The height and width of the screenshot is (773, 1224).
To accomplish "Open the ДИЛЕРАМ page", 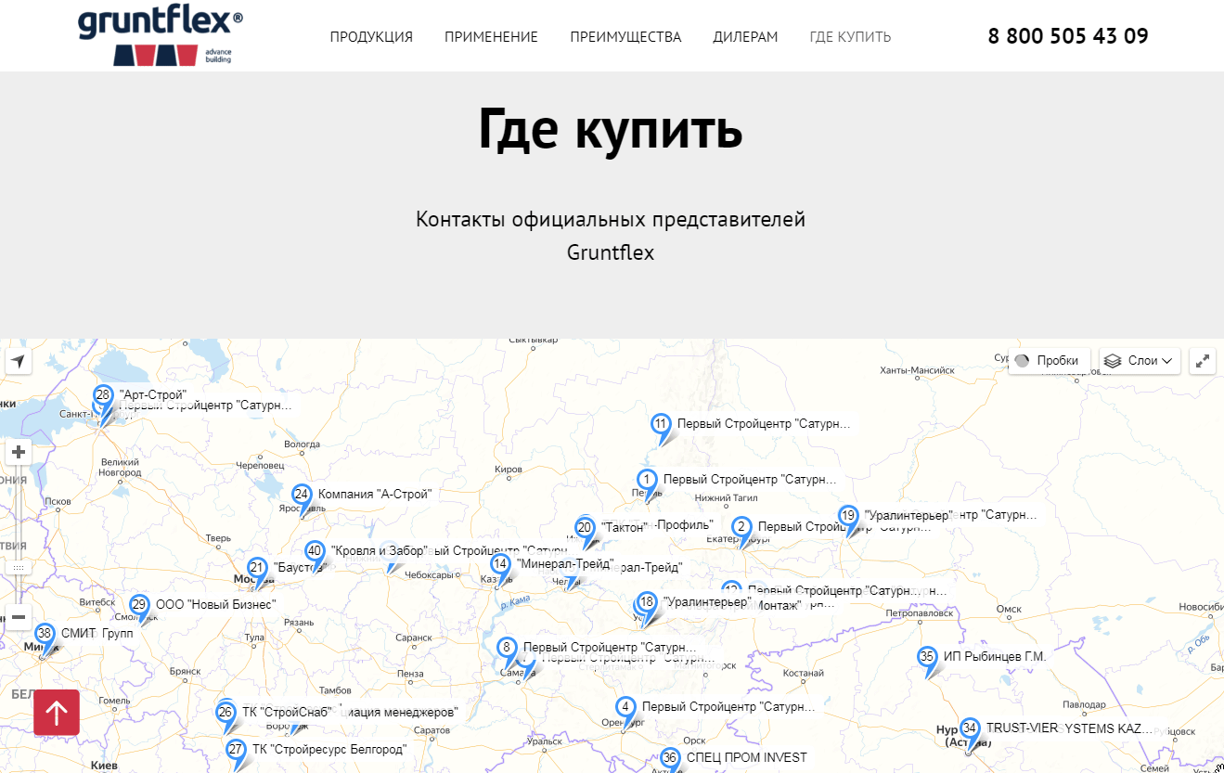I will [x=745, y=37].
